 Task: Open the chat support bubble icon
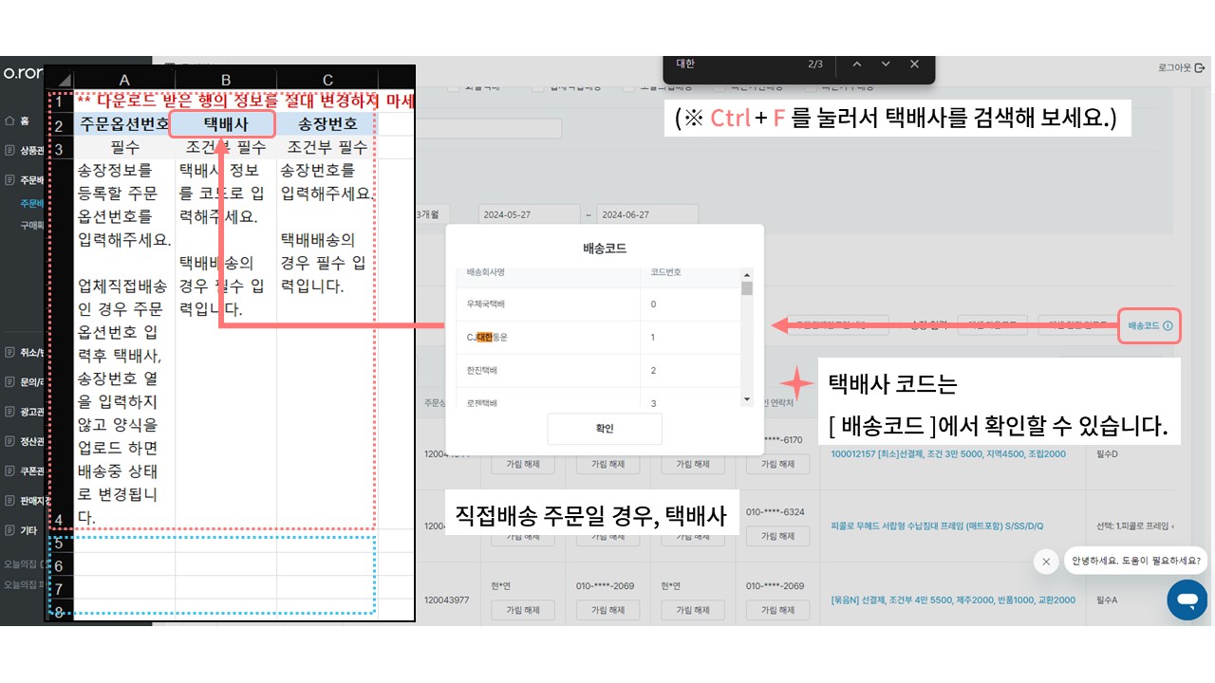[1187, 600]
